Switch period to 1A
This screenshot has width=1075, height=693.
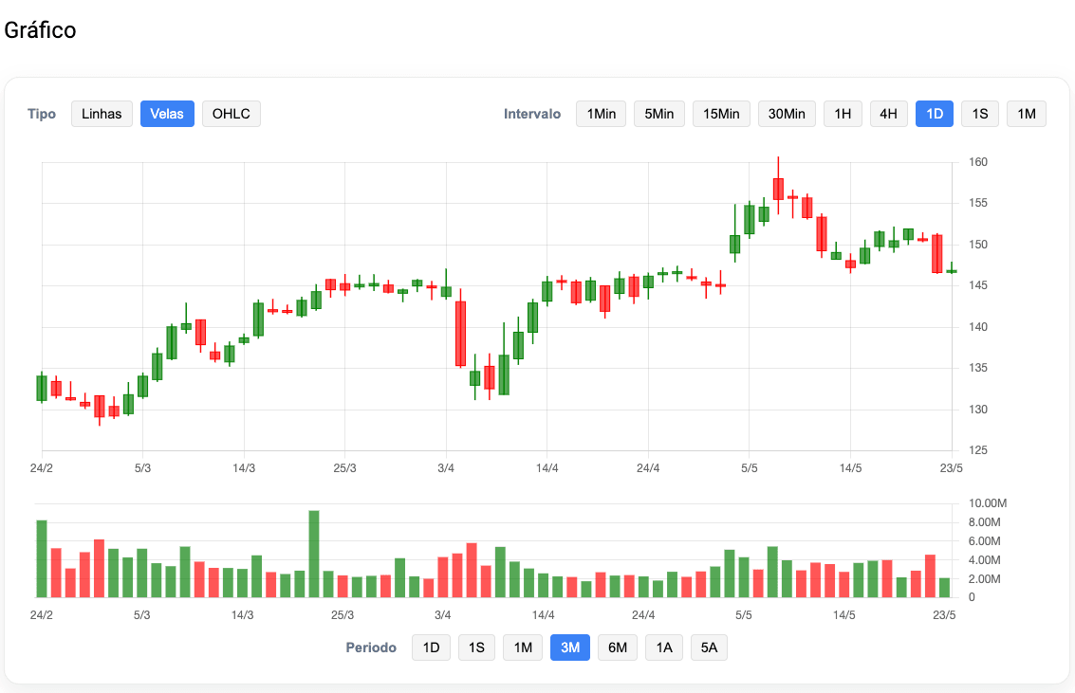coord(663,647)
